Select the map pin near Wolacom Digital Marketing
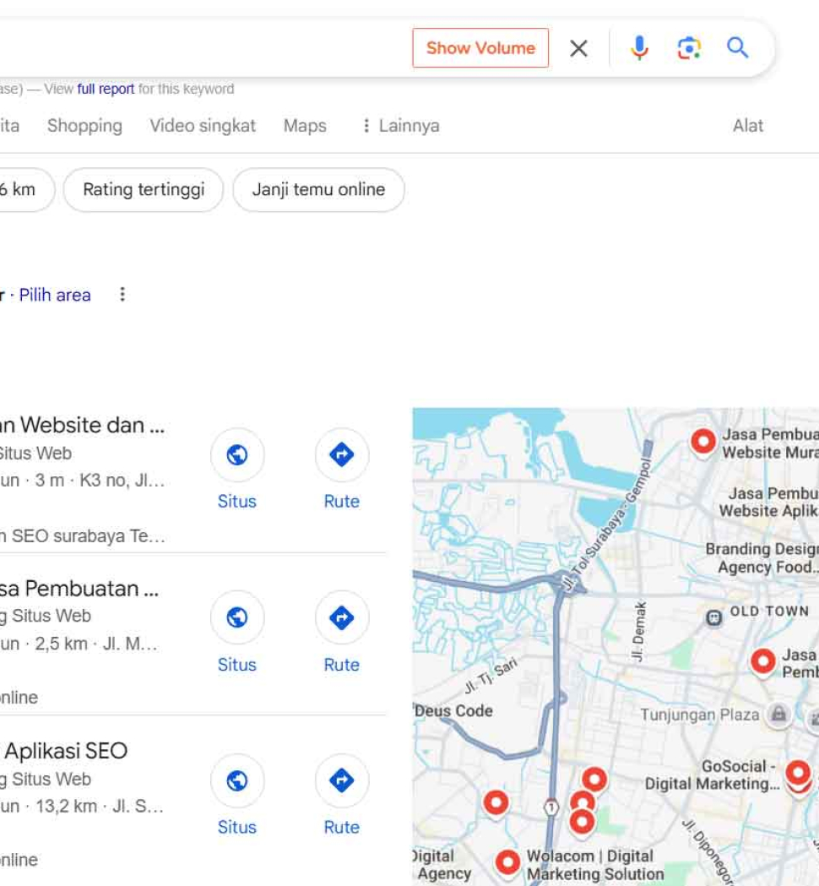819x886 pixels. click(507, 861)
